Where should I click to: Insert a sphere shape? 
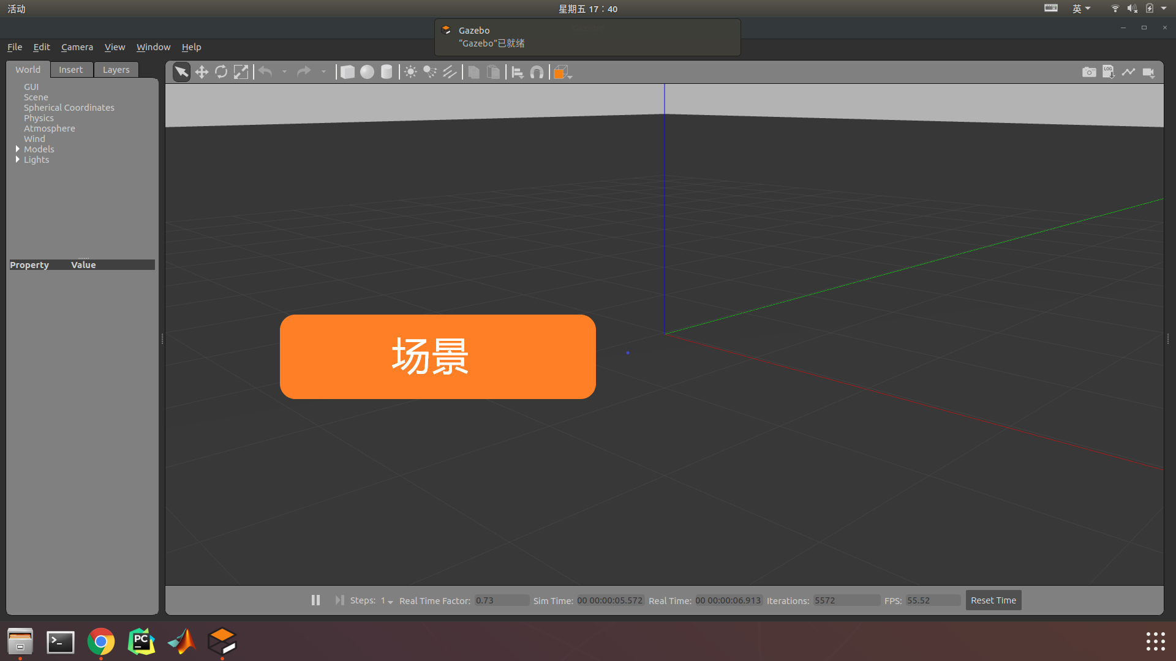point(367,72)
